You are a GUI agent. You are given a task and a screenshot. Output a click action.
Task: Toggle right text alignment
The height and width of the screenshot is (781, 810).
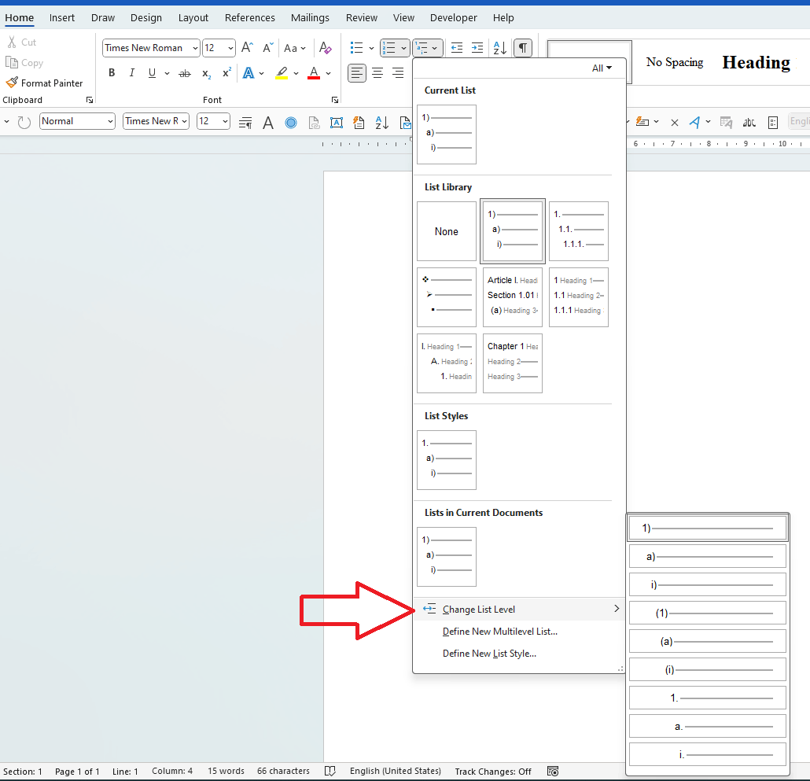398,73
